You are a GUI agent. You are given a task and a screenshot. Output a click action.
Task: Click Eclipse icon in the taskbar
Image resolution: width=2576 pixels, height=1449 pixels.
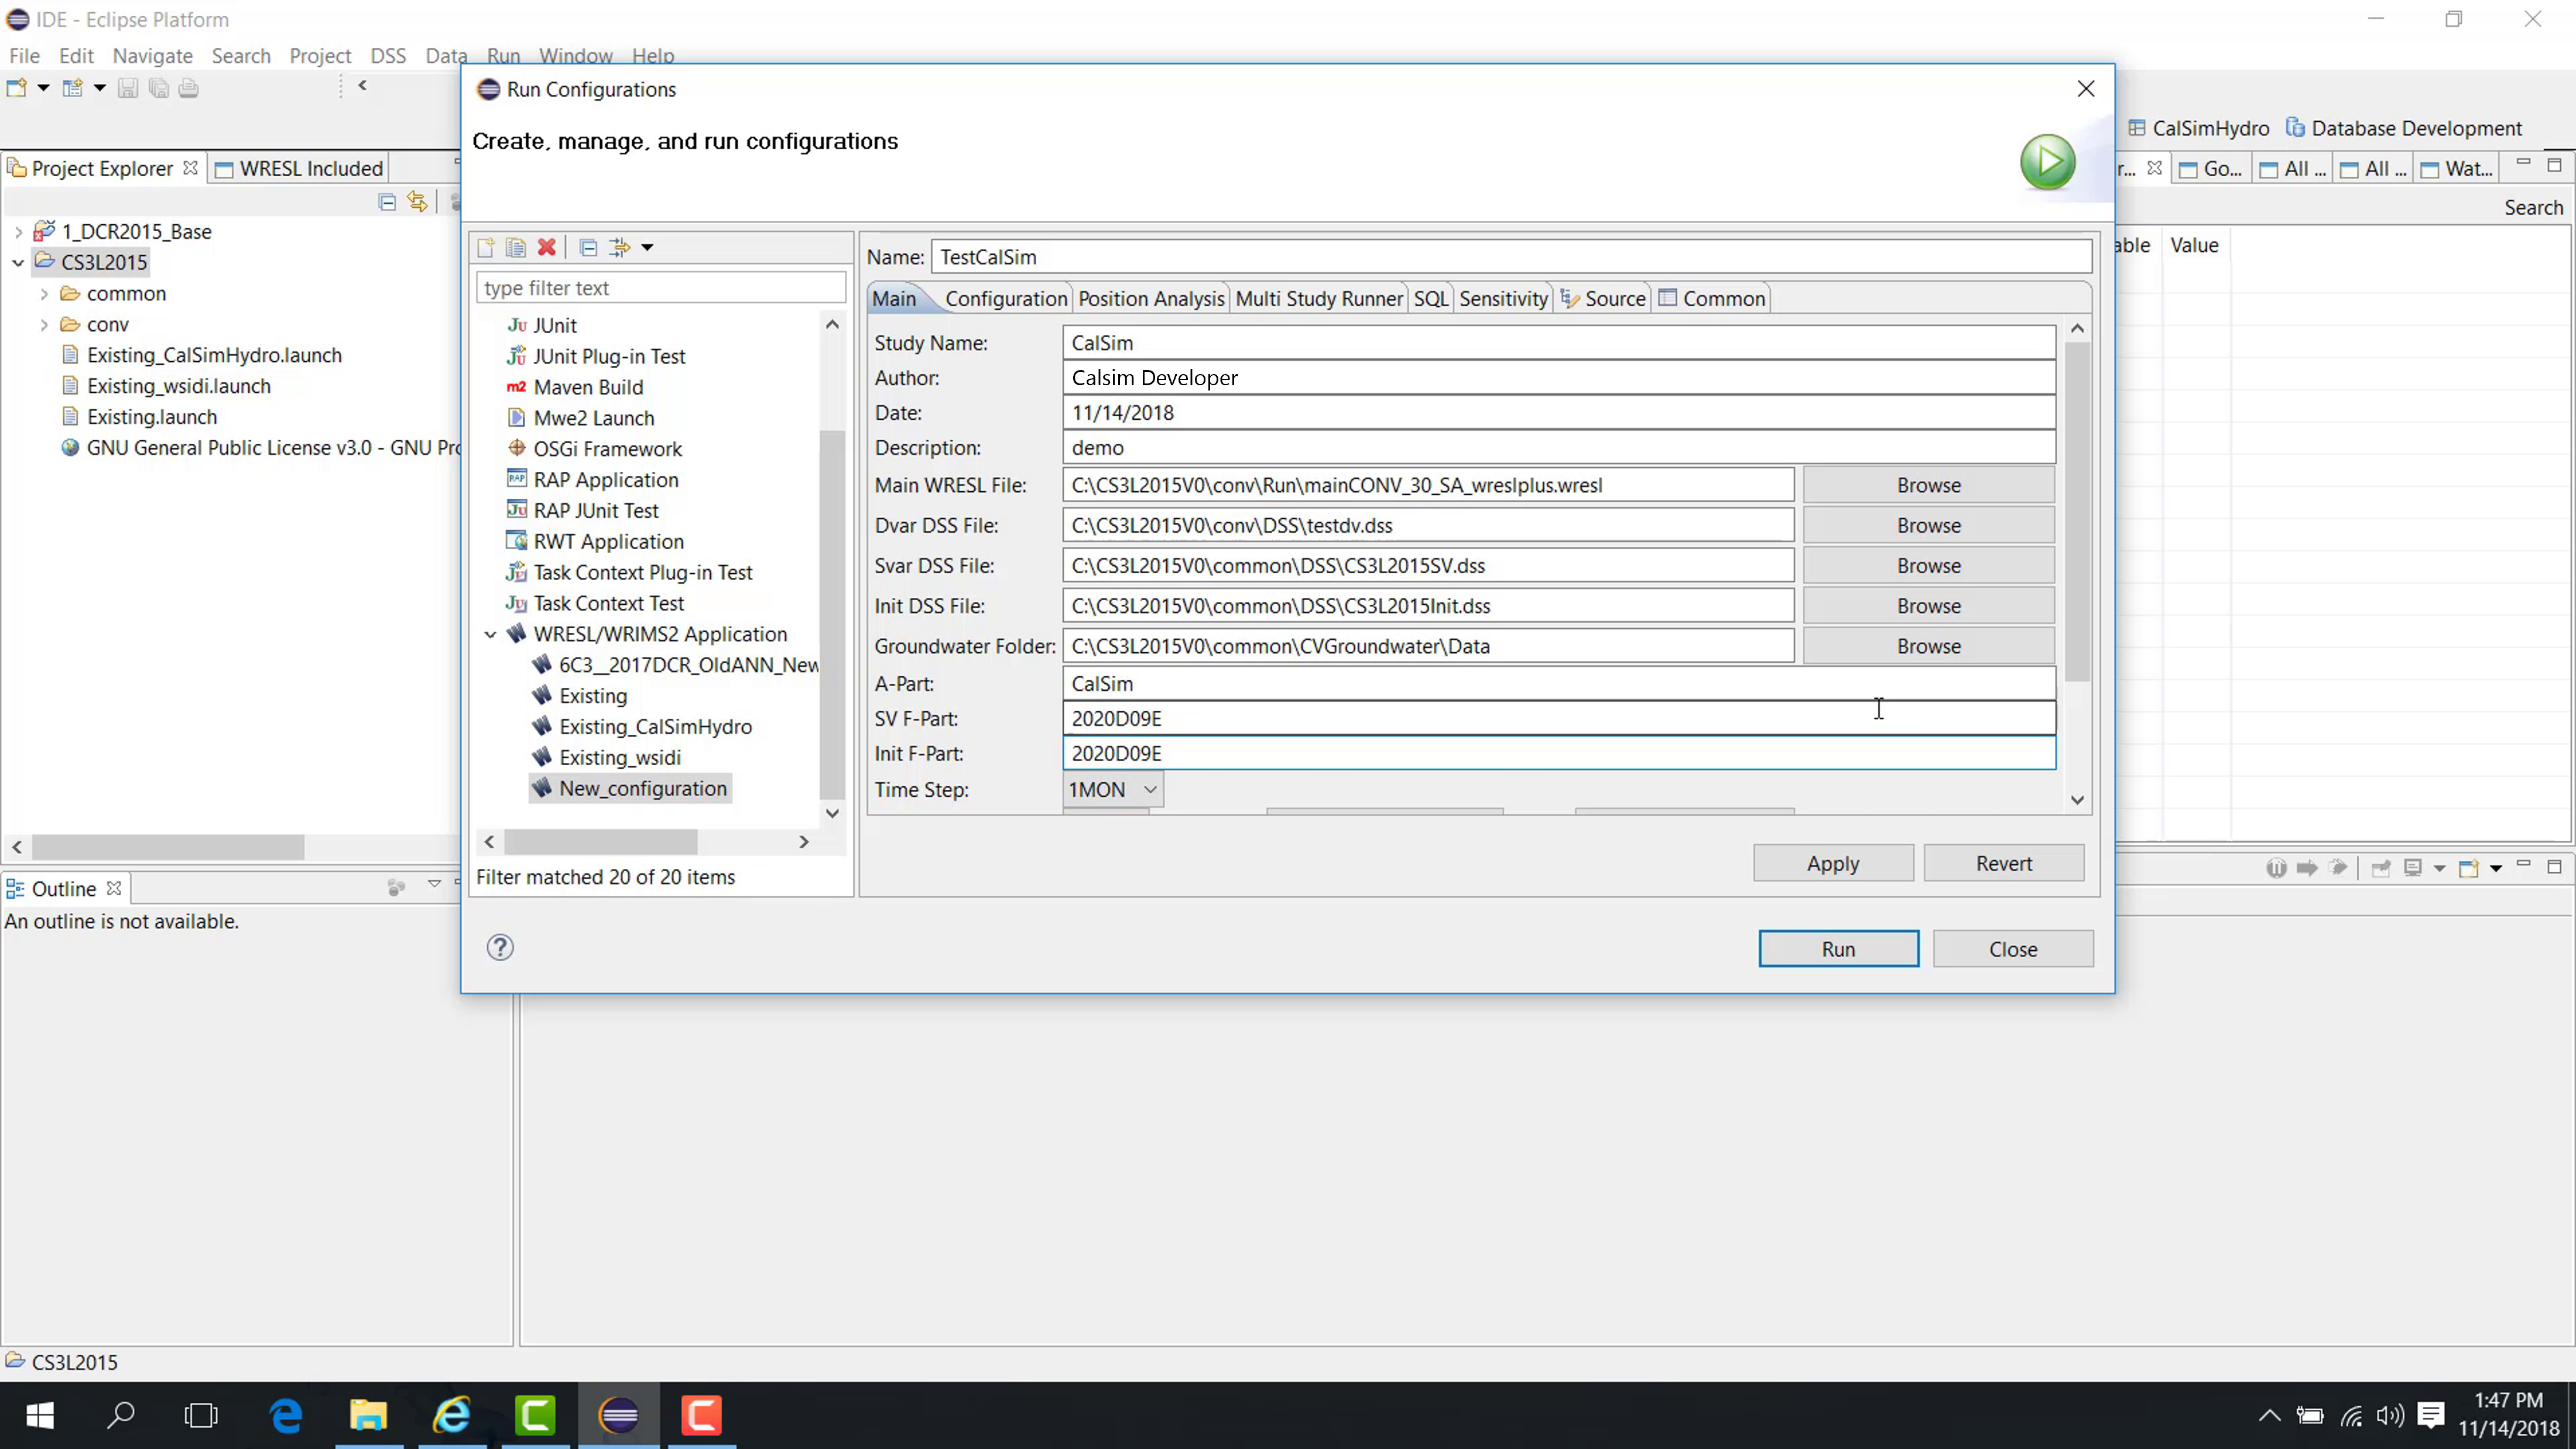click(619, 1415)
